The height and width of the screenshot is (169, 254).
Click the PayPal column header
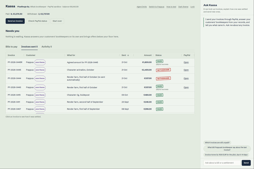pyautogui.click(x=187, y=55)
